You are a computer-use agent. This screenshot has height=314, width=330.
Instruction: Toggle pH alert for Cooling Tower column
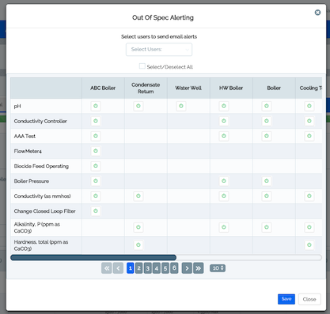coord(309,106)
